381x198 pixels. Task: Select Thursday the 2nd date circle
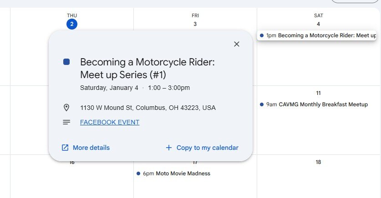coord(71,24)
